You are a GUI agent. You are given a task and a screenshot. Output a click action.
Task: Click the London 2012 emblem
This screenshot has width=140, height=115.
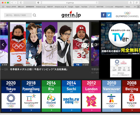[92, 101]
